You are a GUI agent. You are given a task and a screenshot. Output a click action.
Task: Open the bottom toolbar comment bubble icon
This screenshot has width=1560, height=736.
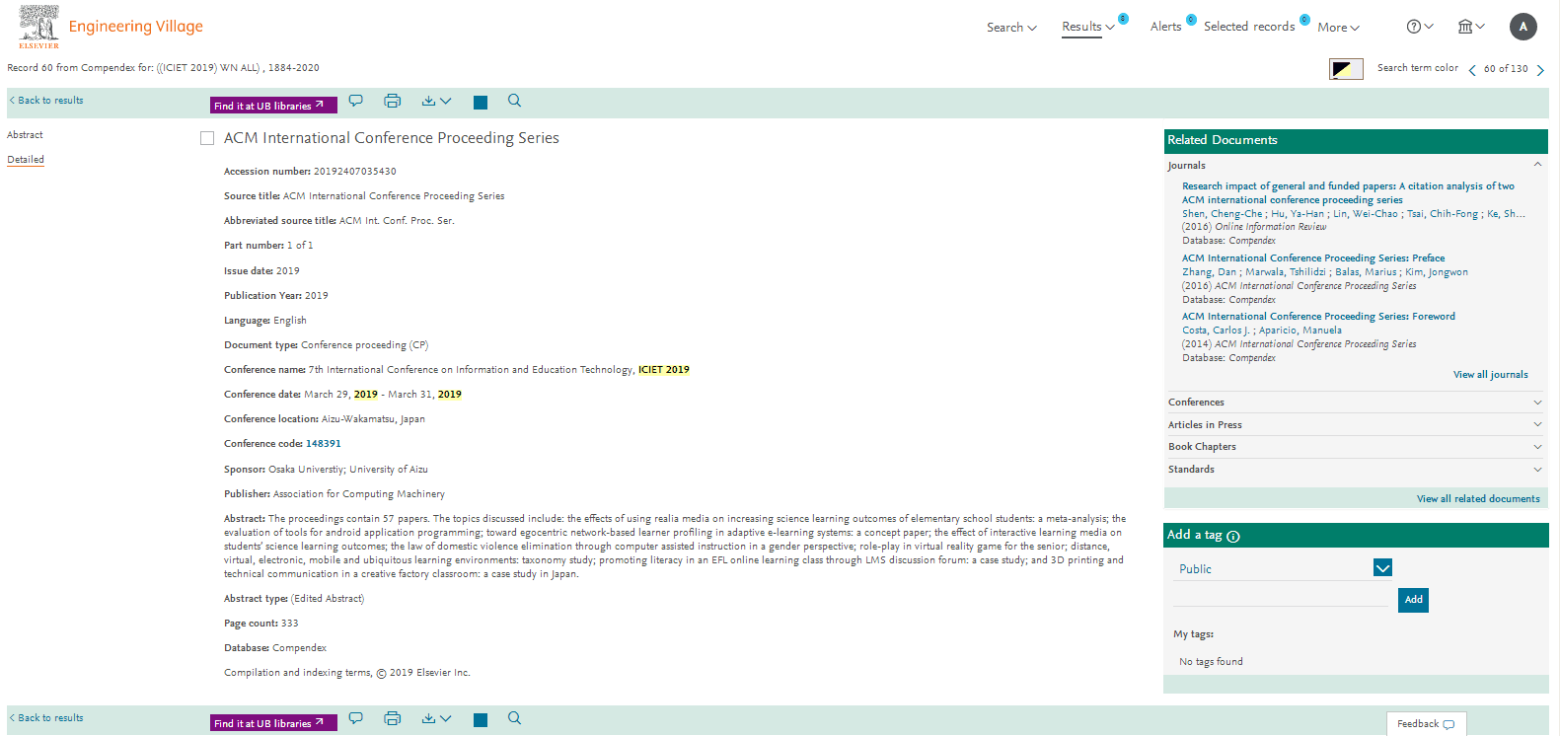356,718
